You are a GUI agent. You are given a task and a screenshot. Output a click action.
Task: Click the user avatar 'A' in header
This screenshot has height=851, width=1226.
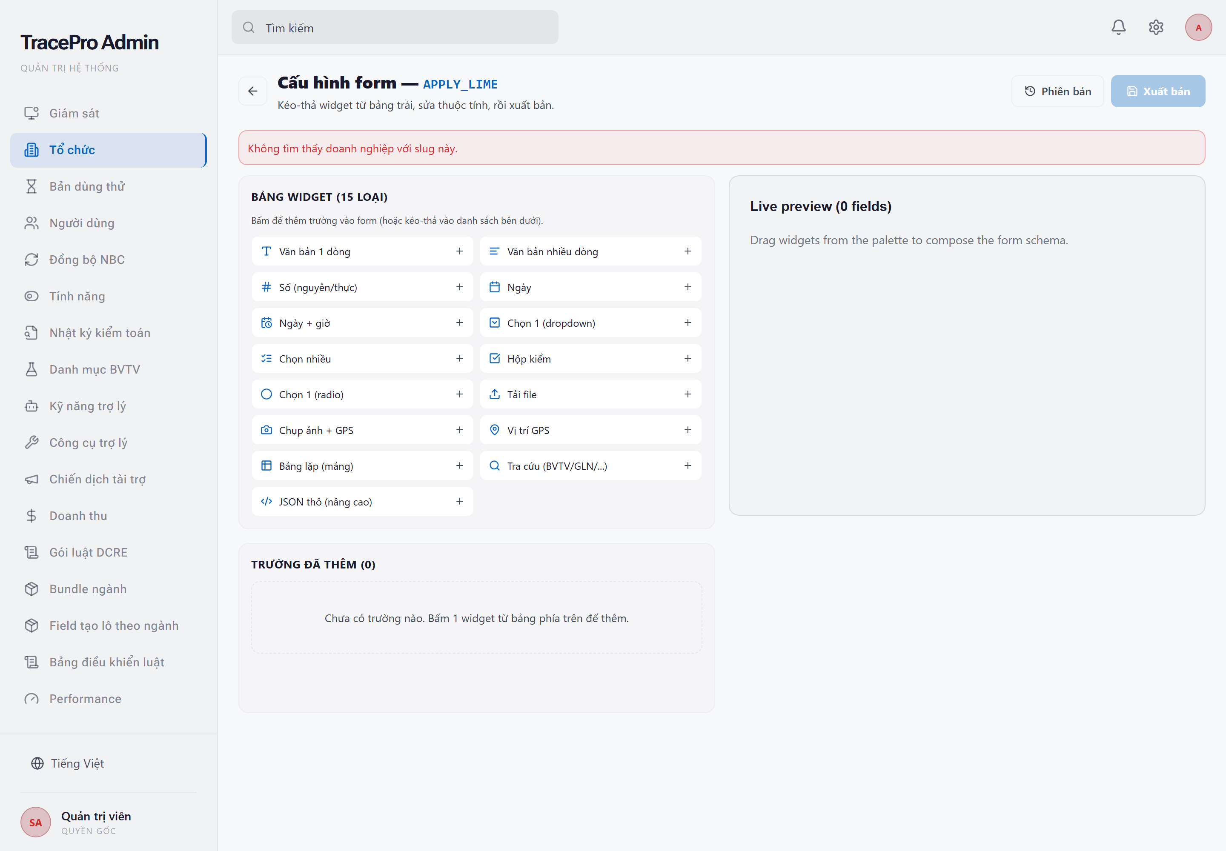pyautogui.click(x=1198, y=27)
